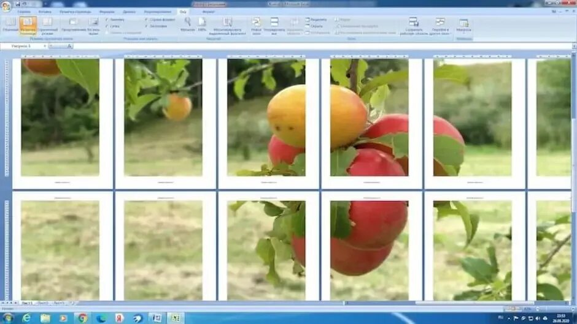Viewport: 577px width, 324px height.
Task: Open Google Chrome from the taskbar
Action: (82, 318)
